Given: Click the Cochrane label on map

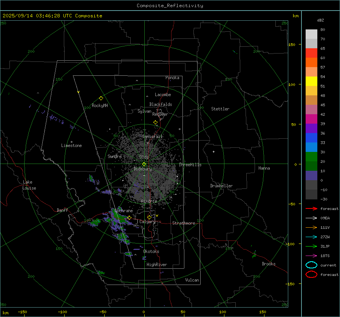Looking at the screenshot, I should pyautogui.click(x=124, y=211).
